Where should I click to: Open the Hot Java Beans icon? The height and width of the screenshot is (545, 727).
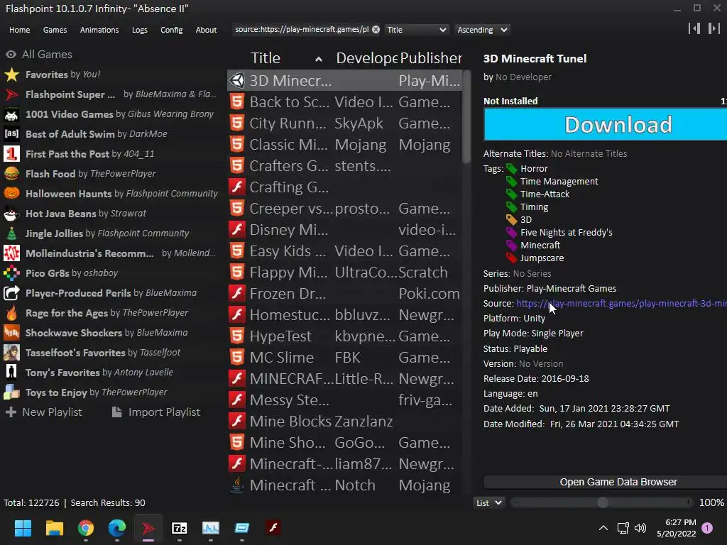[11, 214]
